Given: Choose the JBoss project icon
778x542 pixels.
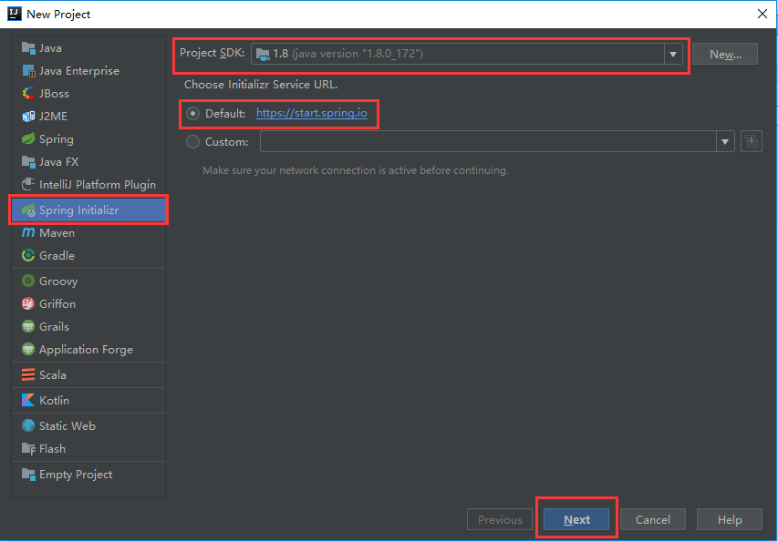Looking at the screenshot, I should click(x=28, y=94).
